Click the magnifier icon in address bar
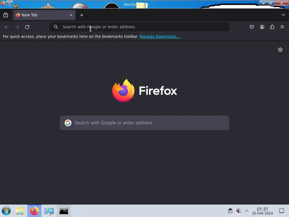The height and width of the screenshot is (217, 289). pyautogui.click(x=56, y=27)
